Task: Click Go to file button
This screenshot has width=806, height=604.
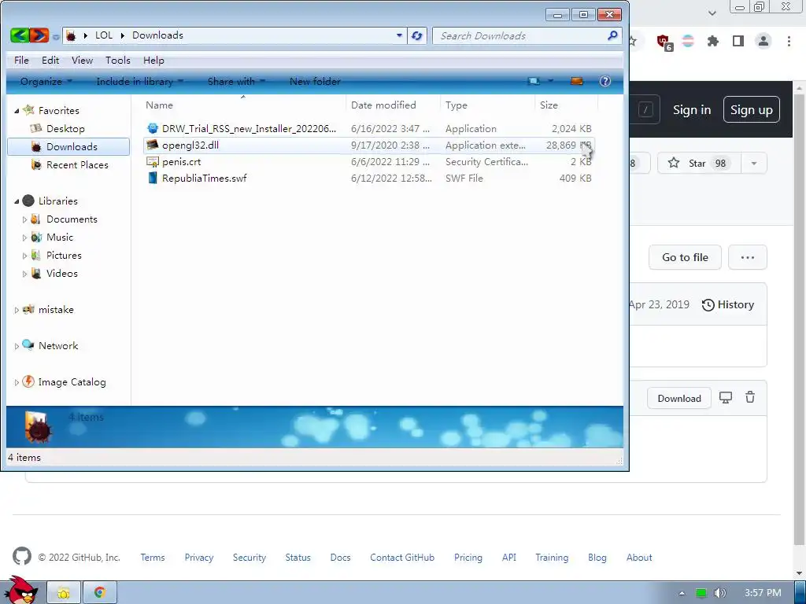Action: pos(685,257)
